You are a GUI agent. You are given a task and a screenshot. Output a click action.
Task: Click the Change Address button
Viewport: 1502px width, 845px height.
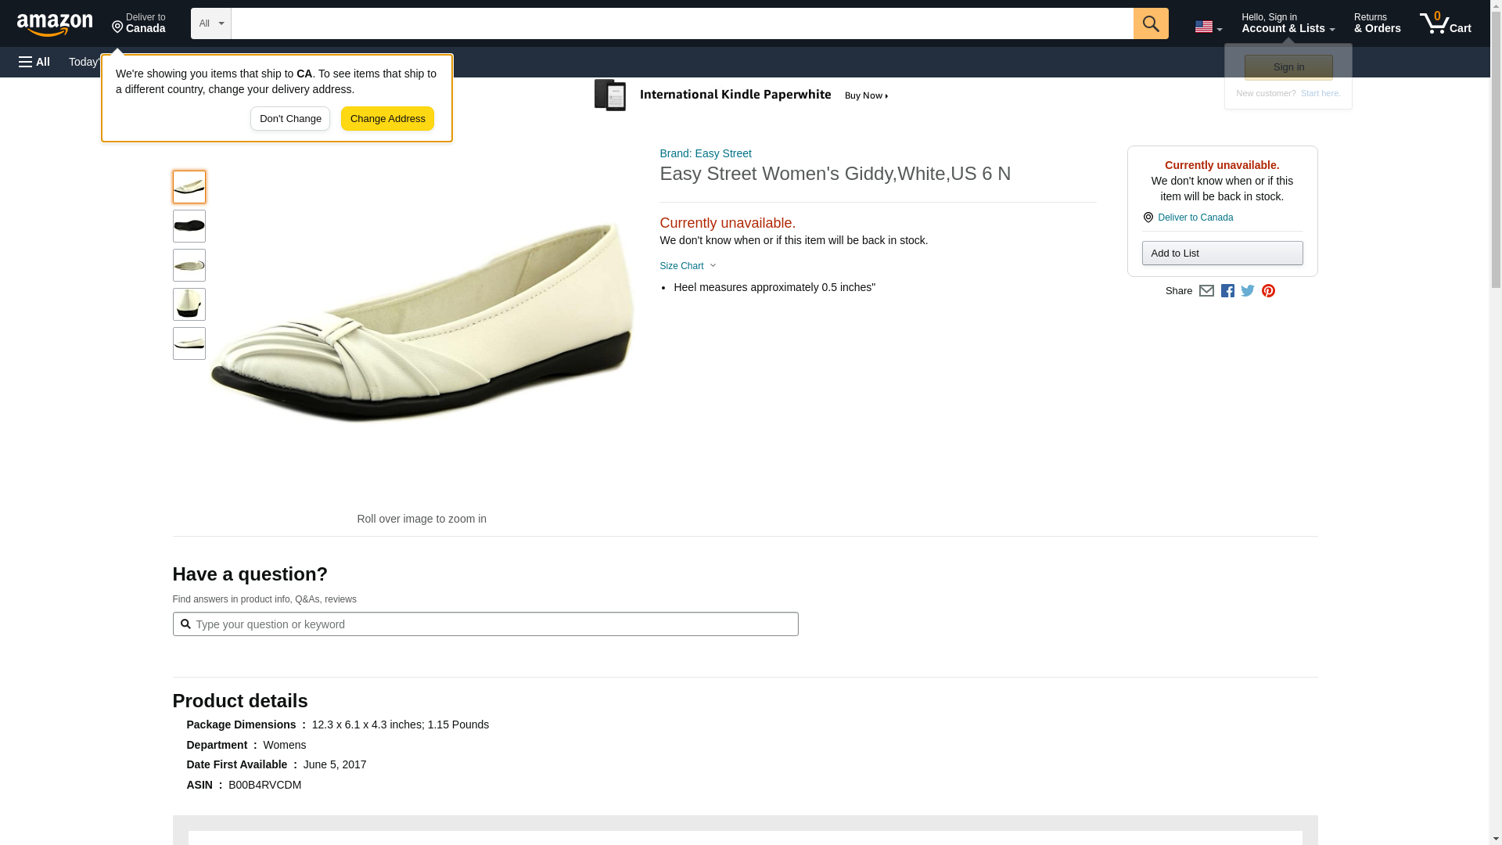(x=387, y=119)
